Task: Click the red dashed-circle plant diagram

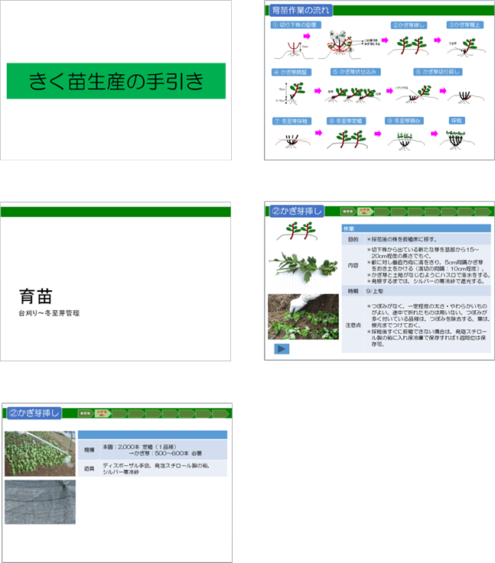Action: [x=340, y=44]
